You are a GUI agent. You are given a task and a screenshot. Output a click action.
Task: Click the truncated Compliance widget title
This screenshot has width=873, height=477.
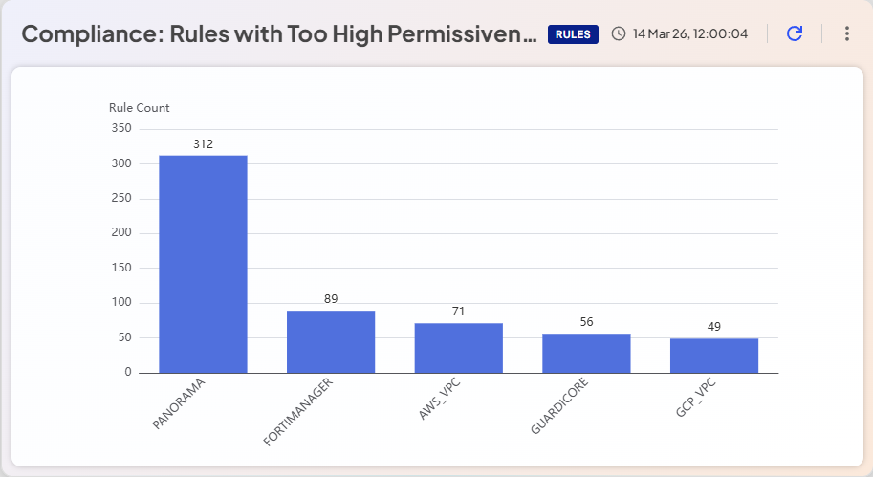279,34
